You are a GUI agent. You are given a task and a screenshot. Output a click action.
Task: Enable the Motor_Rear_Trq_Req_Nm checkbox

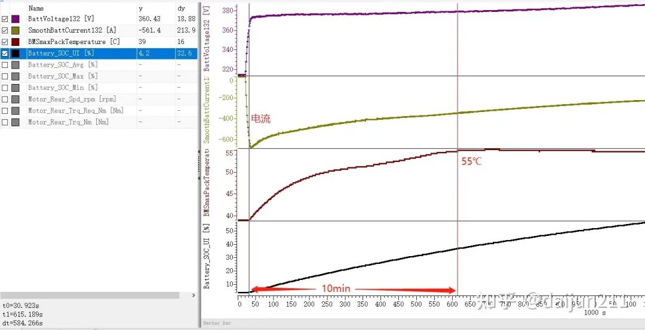point(5,111)
